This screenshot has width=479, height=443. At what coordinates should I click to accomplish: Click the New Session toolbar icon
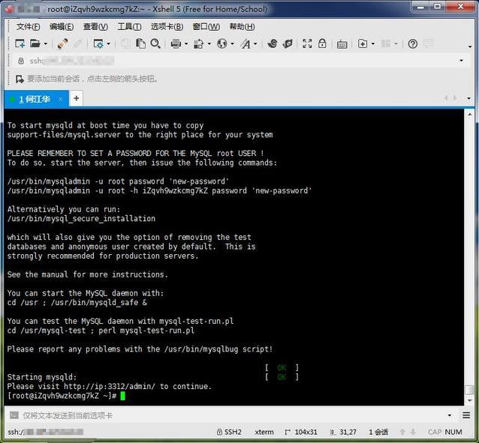coord(20,43)
